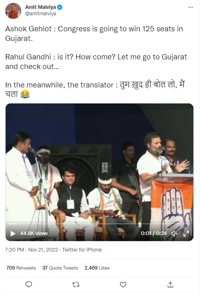Click the Twitter for iPhone source link
201x294 pixels.
[82, 250]
